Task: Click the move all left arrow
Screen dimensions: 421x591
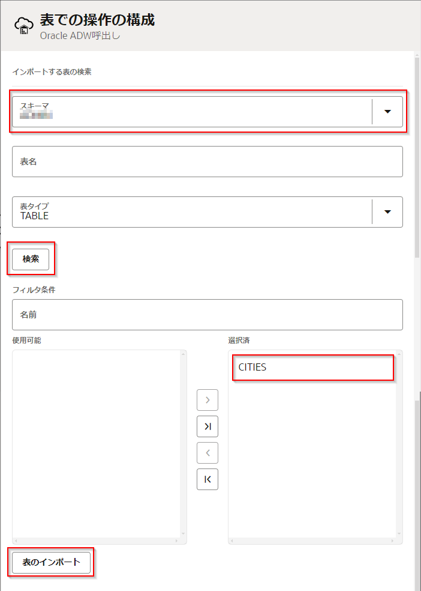Action: [208, 479]
